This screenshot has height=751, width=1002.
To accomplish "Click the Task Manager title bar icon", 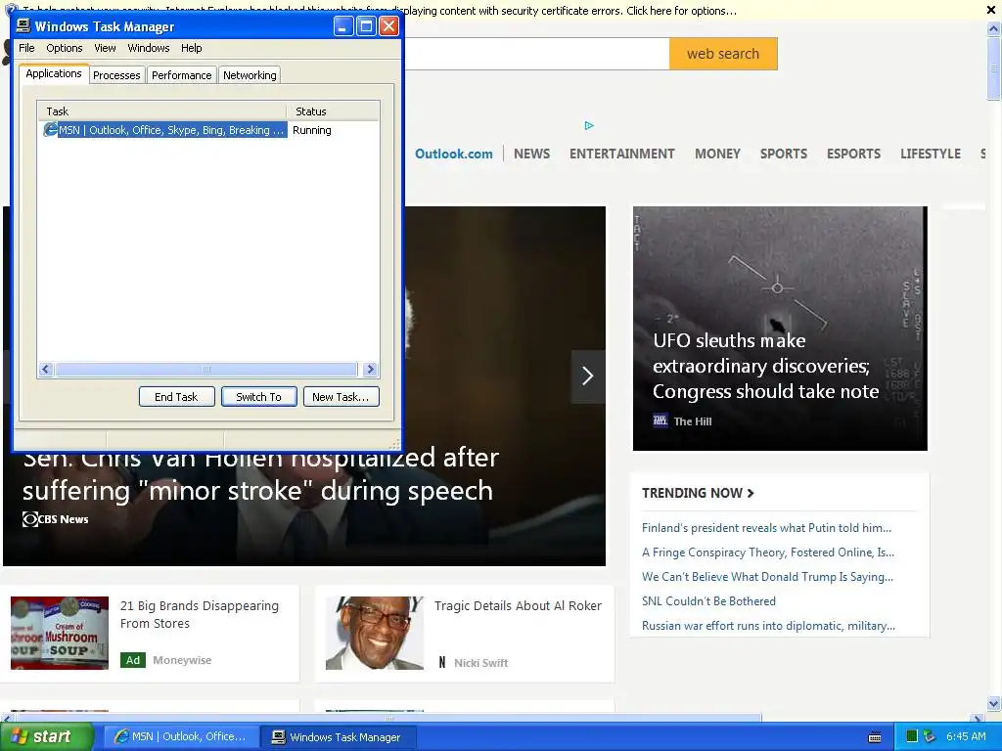I will [23, 26].
